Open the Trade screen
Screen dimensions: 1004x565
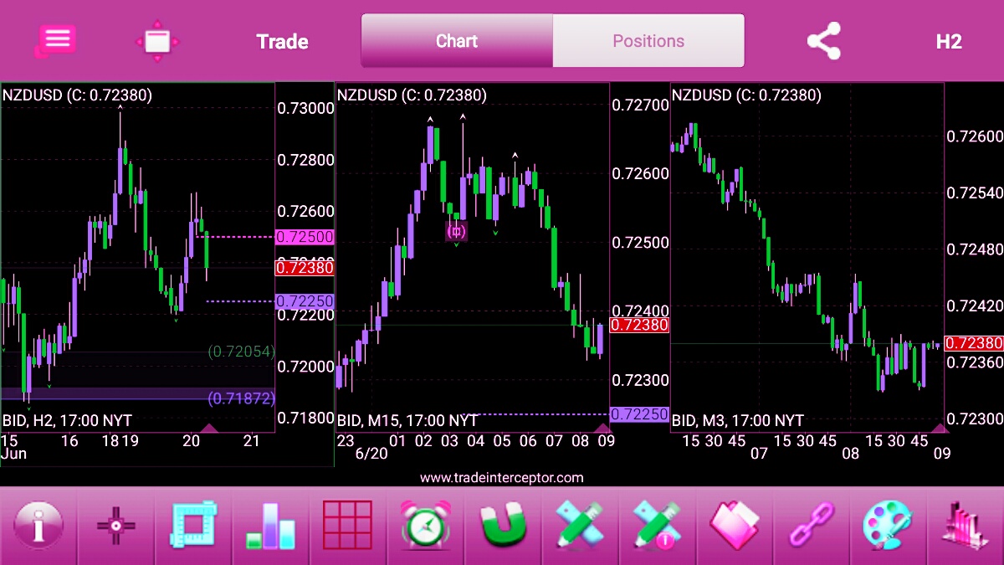(x=282, y=41)
